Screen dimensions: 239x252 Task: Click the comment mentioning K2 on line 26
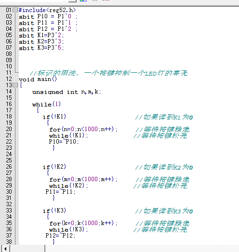(x=164, y=167)
